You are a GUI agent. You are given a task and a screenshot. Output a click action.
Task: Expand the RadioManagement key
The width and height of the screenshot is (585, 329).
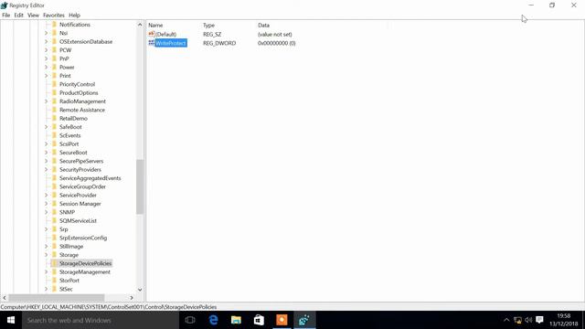pos(47,101)
